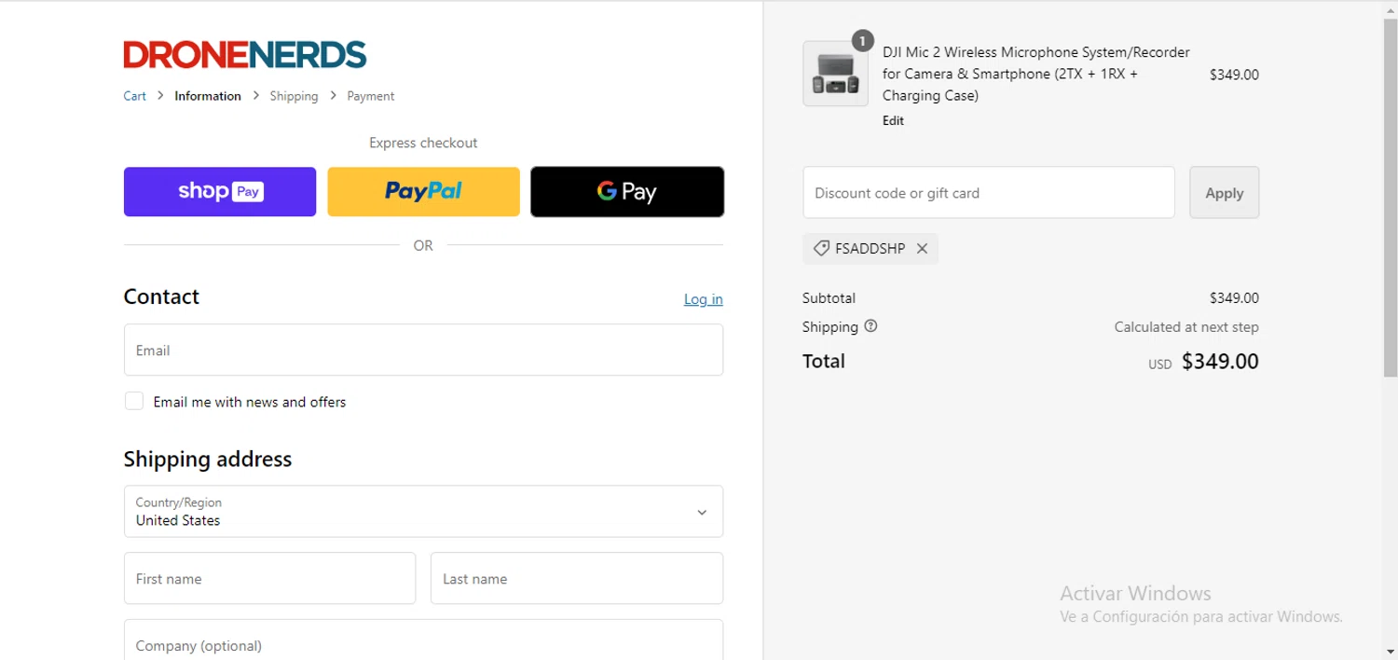Focus the Email input field
Viewport: 1398px width, 660px height.
(x=423, y=351)
